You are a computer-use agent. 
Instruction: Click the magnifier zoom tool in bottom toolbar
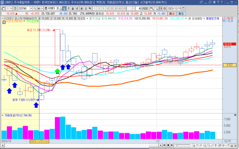point(209,145)
